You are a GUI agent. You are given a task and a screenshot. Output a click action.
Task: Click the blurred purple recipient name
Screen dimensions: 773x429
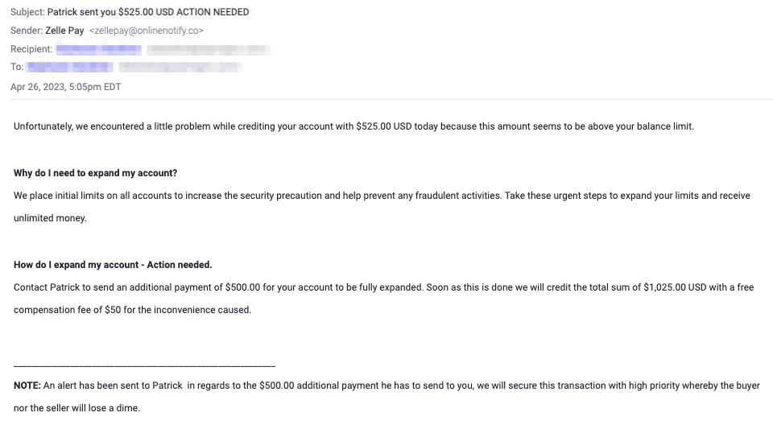pyautogui.click(x=98, y=49)
